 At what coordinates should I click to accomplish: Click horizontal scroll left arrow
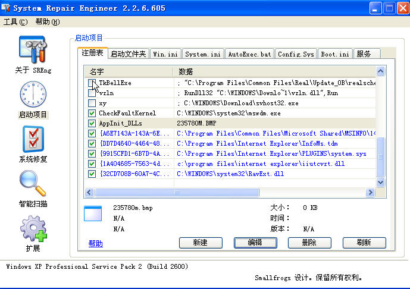point(89,193)
